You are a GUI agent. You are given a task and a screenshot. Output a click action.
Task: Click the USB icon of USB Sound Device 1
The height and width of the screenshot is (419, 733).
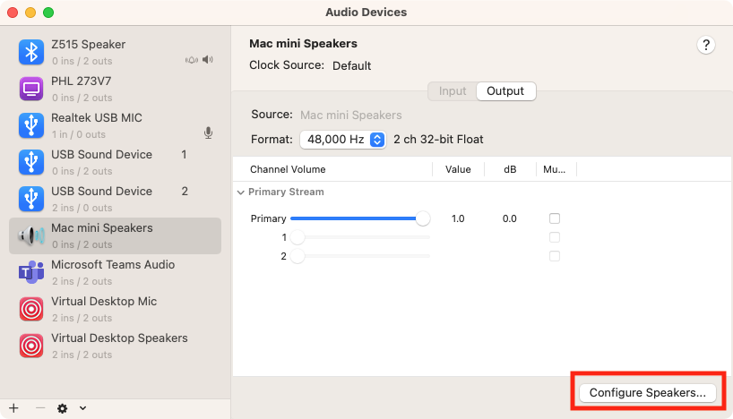[31, 162]
